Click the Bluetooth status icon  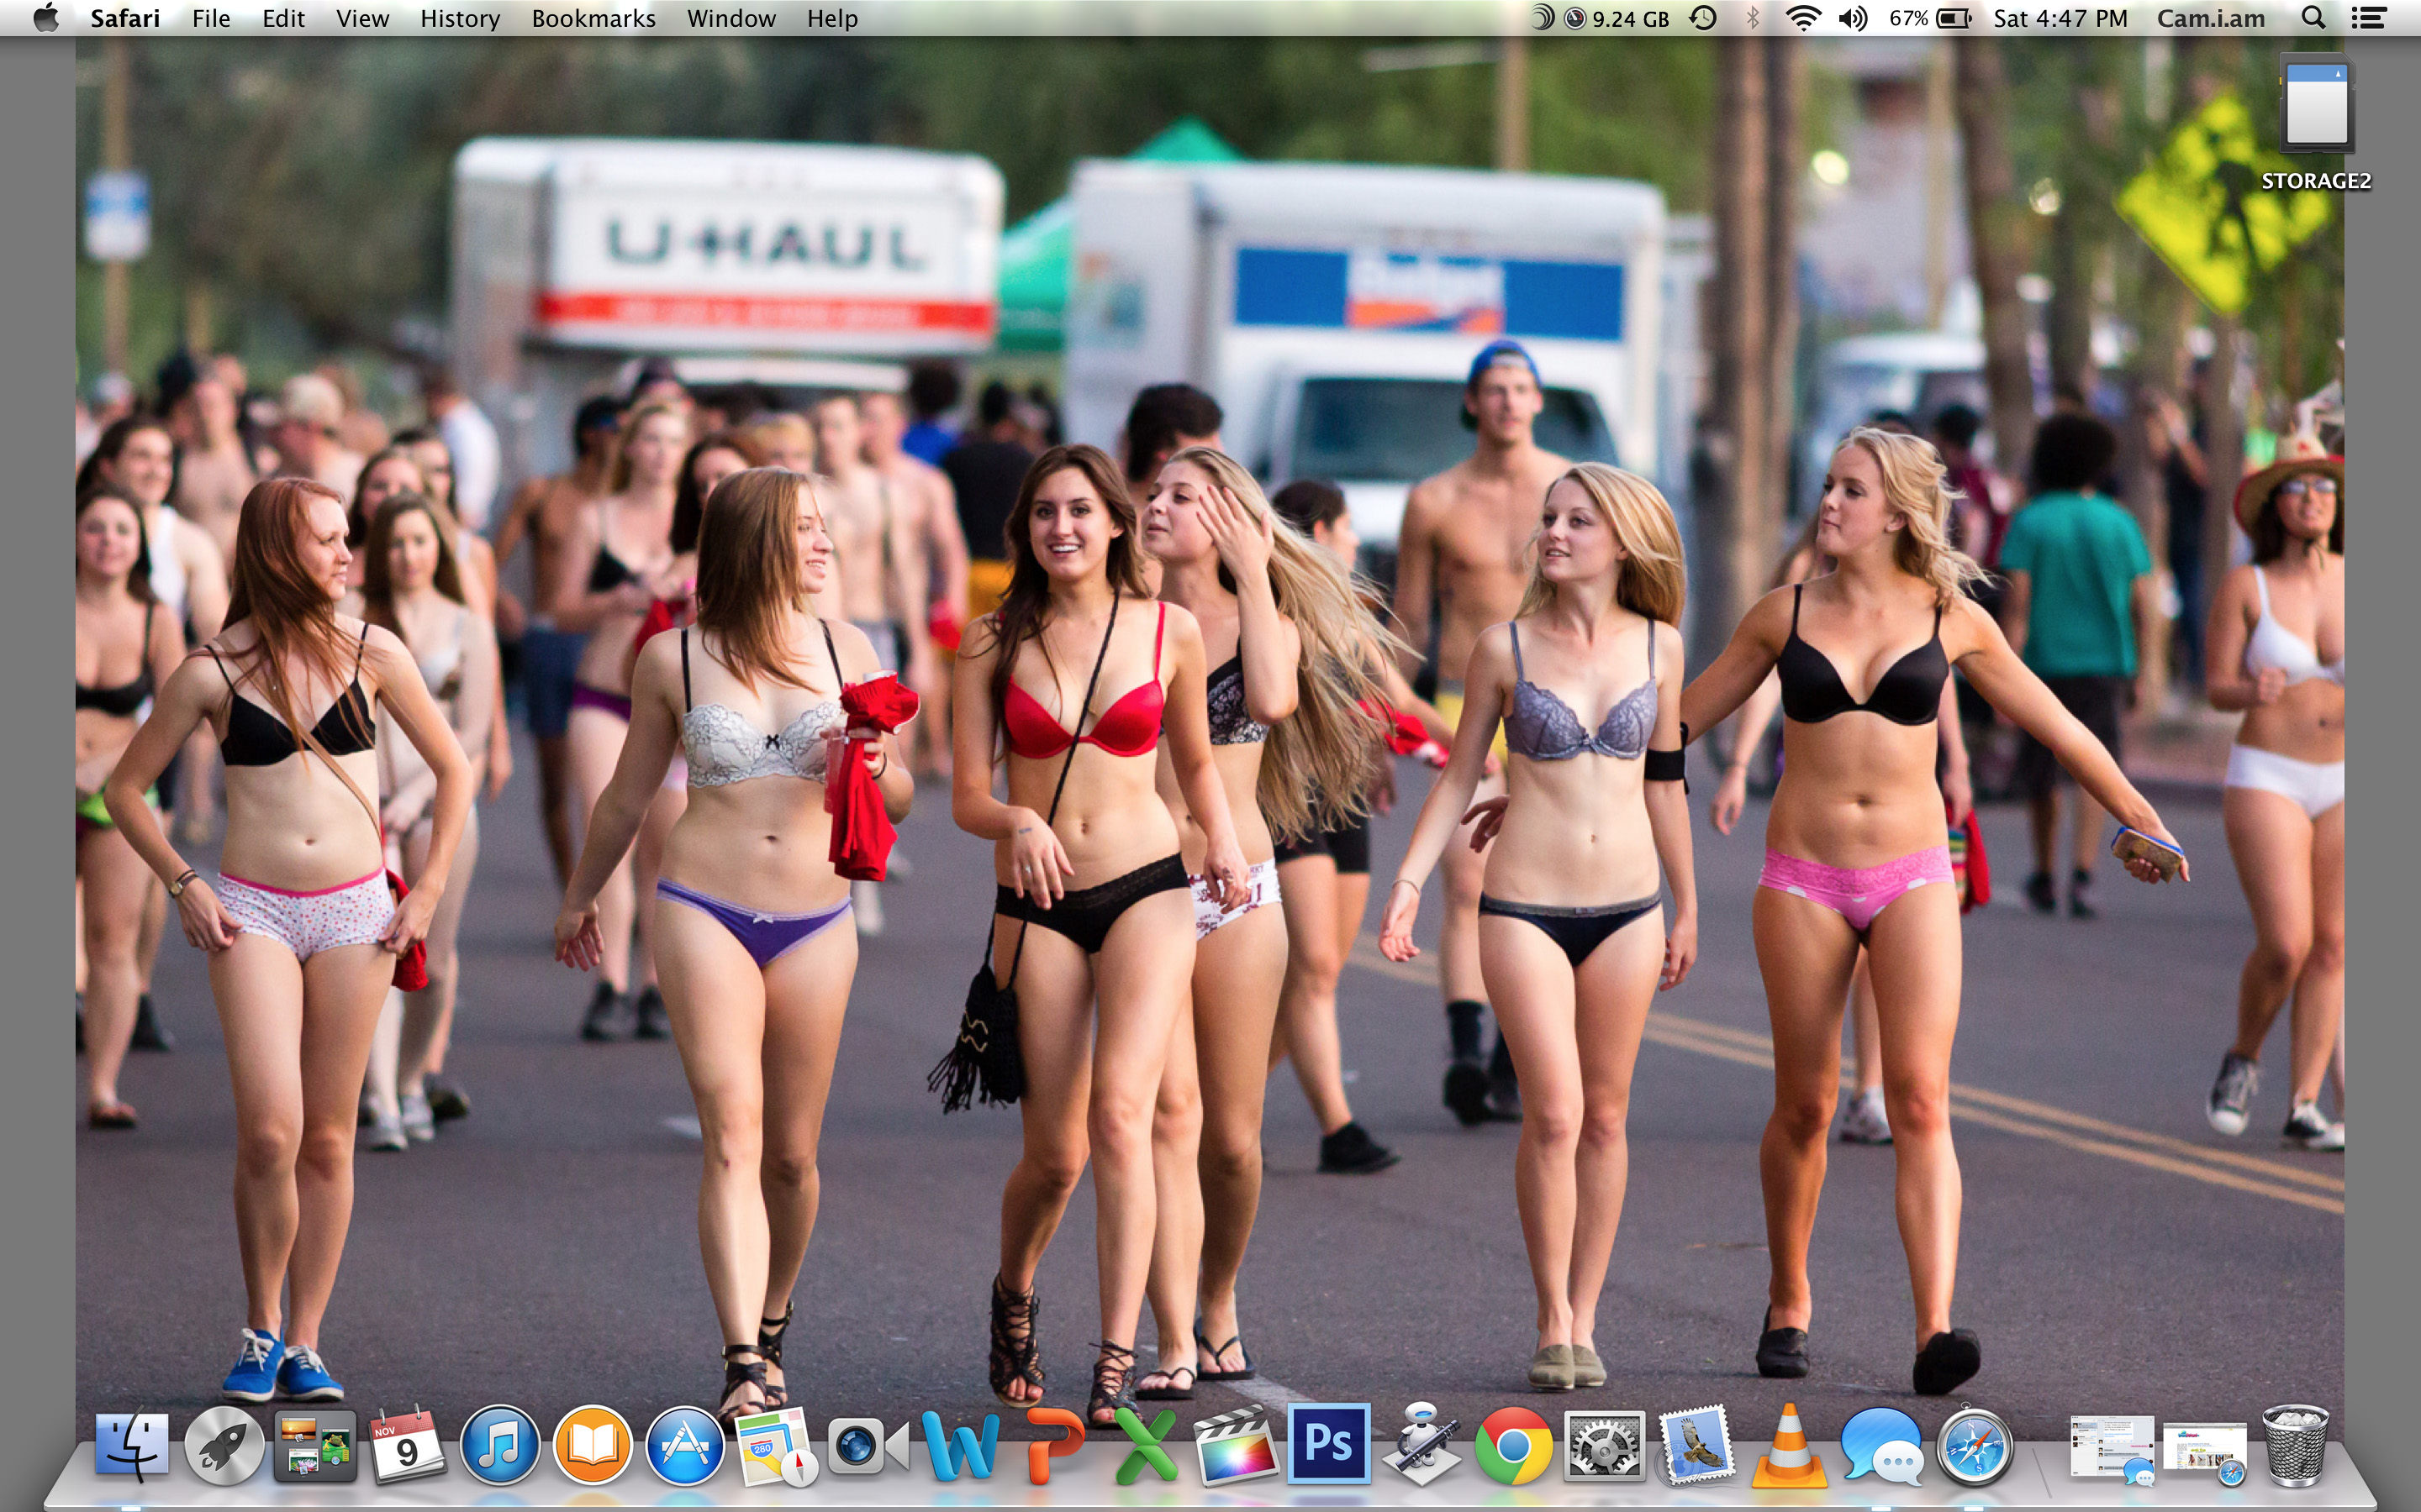(x=1753, y=18)
